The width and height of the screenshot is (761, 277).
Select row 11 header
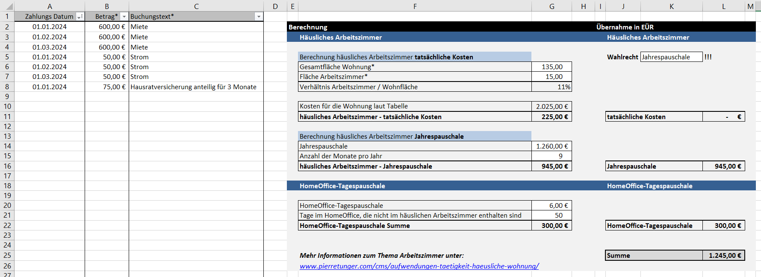tap(7, 117)
